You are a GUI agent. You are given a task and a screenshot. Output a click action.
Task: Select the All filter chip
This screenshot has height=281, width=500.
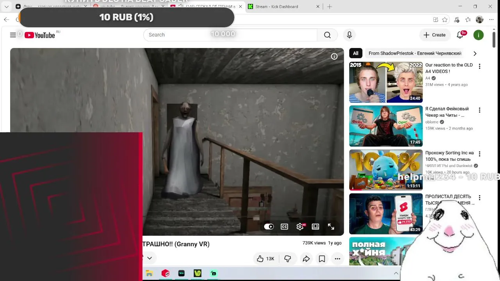(x=355, y=53)
